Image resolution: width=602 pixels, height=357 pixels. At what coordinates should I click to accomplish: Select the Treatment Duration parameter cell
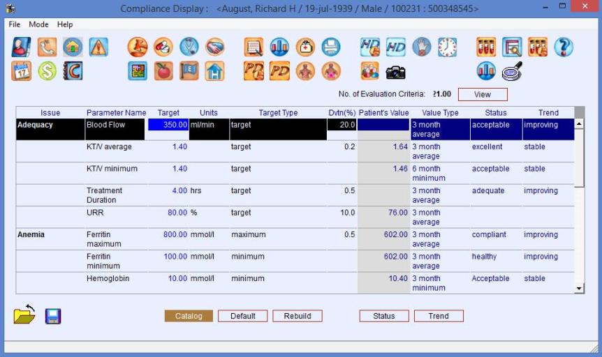click(117, 195)
